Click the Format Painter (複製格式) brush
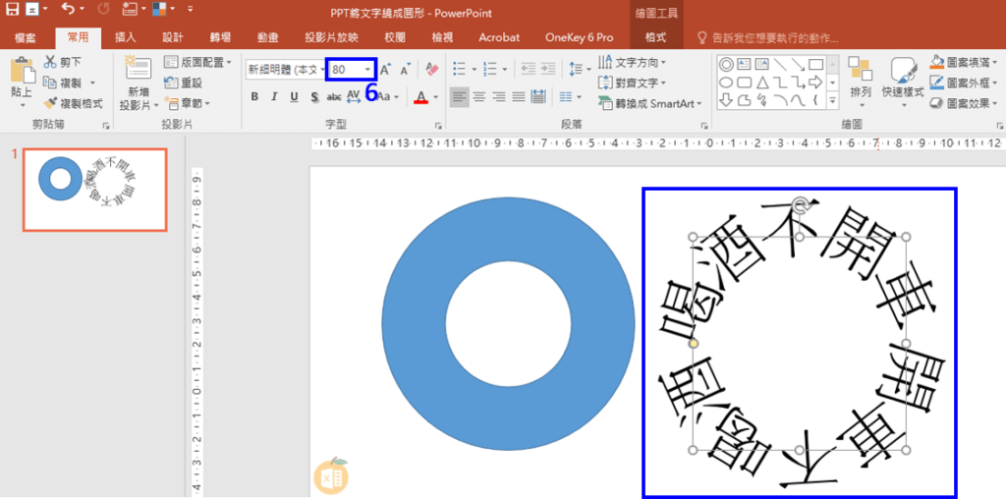Viewport: 1006px width, 499px height. (x=51, y=103)
